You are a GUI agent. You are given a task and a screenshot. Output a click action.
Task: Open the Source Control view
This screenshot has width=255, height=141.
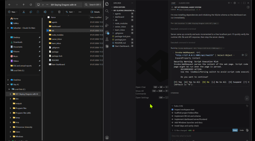point(107,18)
